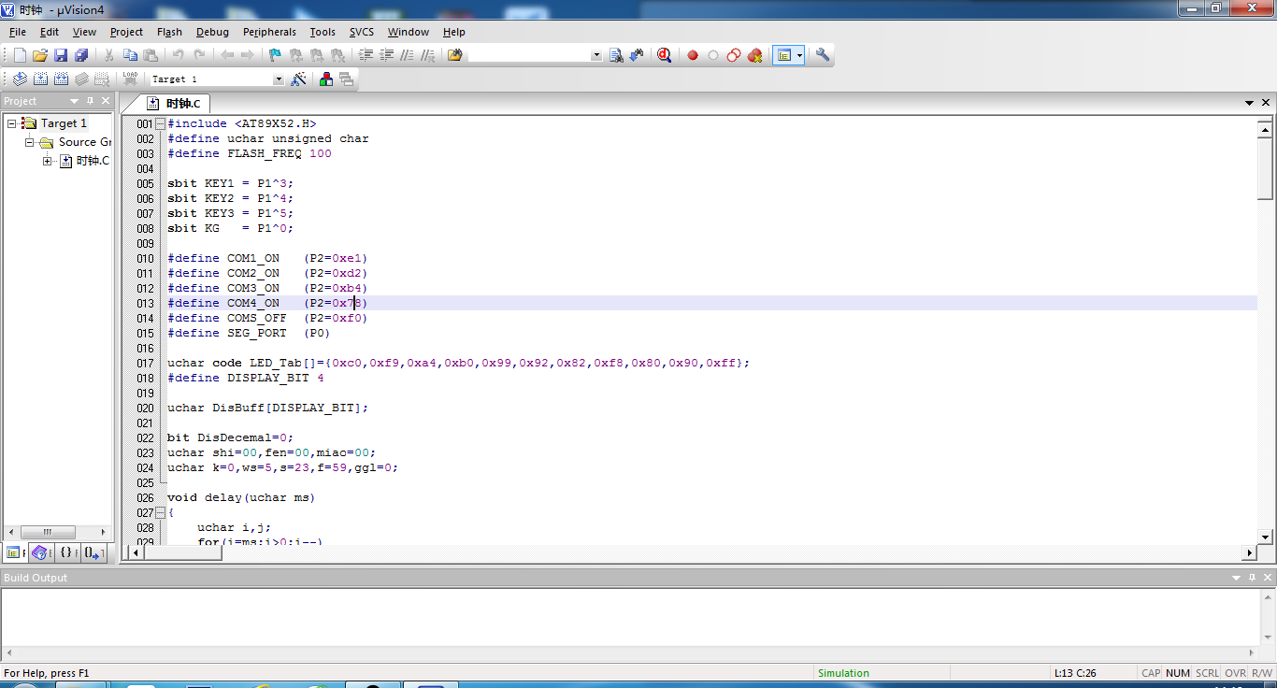Navigate forwards arrow icon

pyautogui.click(x=247, y=55)
